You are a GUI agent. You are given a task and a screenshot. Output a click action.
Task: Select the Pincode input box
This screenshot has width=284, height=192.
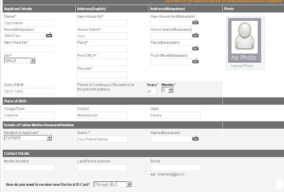[x=103, y=75]
